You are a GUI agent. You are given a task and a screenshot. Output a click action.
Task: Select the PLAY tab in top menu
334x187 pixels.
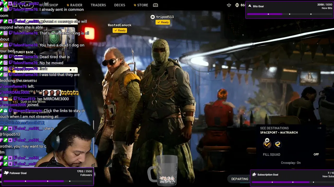(26, 5)
